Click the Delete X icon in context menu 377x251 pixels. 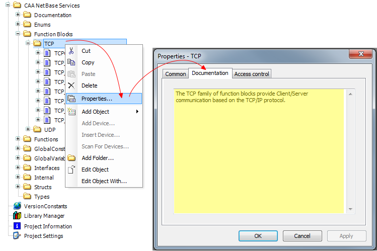click(x=71, y=86)
